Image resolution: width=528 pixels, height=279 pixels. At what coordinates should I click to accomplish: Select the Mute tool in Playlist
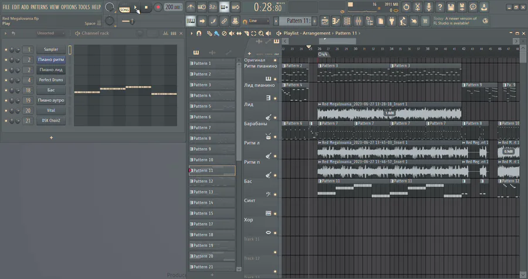(x=232, y=33)
